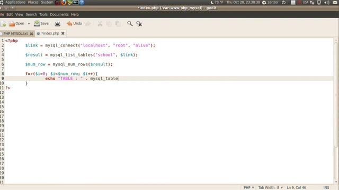
Task: Click the mysql_list_tables line of code
Action: pos(81,55)
